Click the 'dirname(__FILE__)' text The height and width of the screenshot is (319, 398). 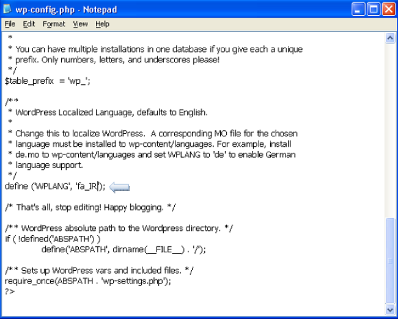[149, 250]
